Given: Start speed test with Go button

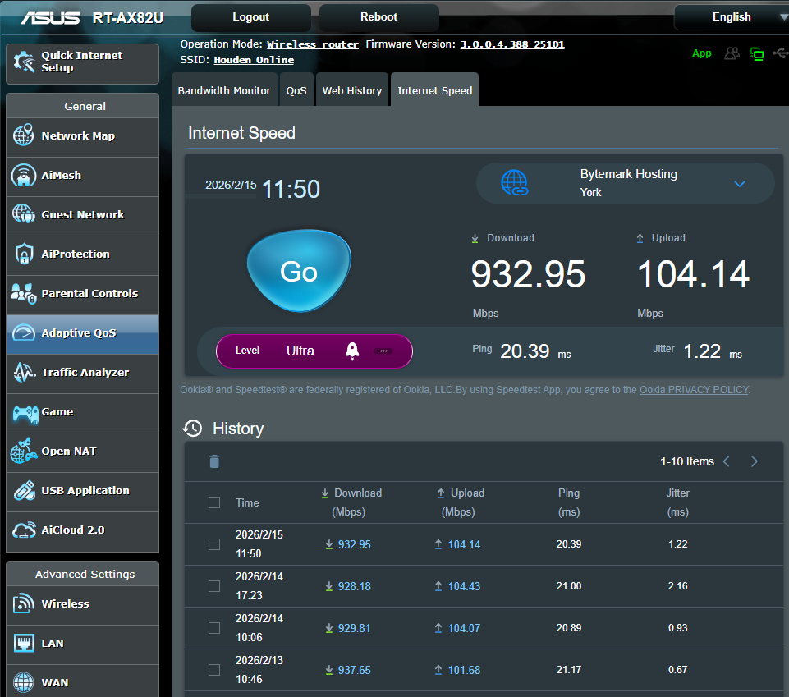Looking at the screenshot, I should (x=299, y=271).
